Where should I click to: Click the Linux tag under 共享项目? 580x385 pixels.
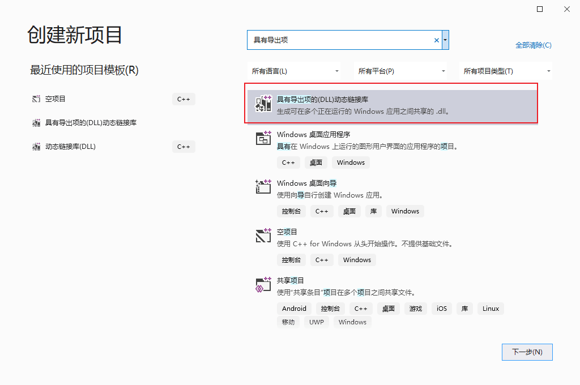pyautogui.click(x=490, y=308)
